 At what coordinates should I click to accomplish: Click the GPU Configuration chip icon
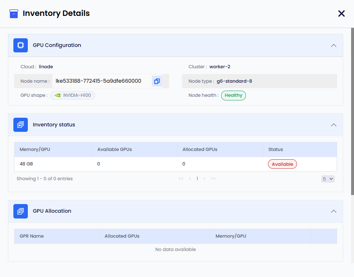[x=21, y=46]
